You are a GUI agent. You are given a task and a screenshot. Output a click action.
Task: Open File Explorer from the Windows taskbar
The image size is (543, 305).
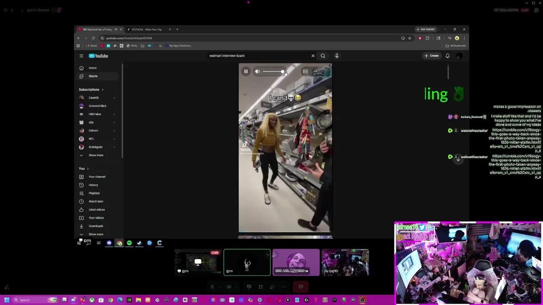(138, 300)
